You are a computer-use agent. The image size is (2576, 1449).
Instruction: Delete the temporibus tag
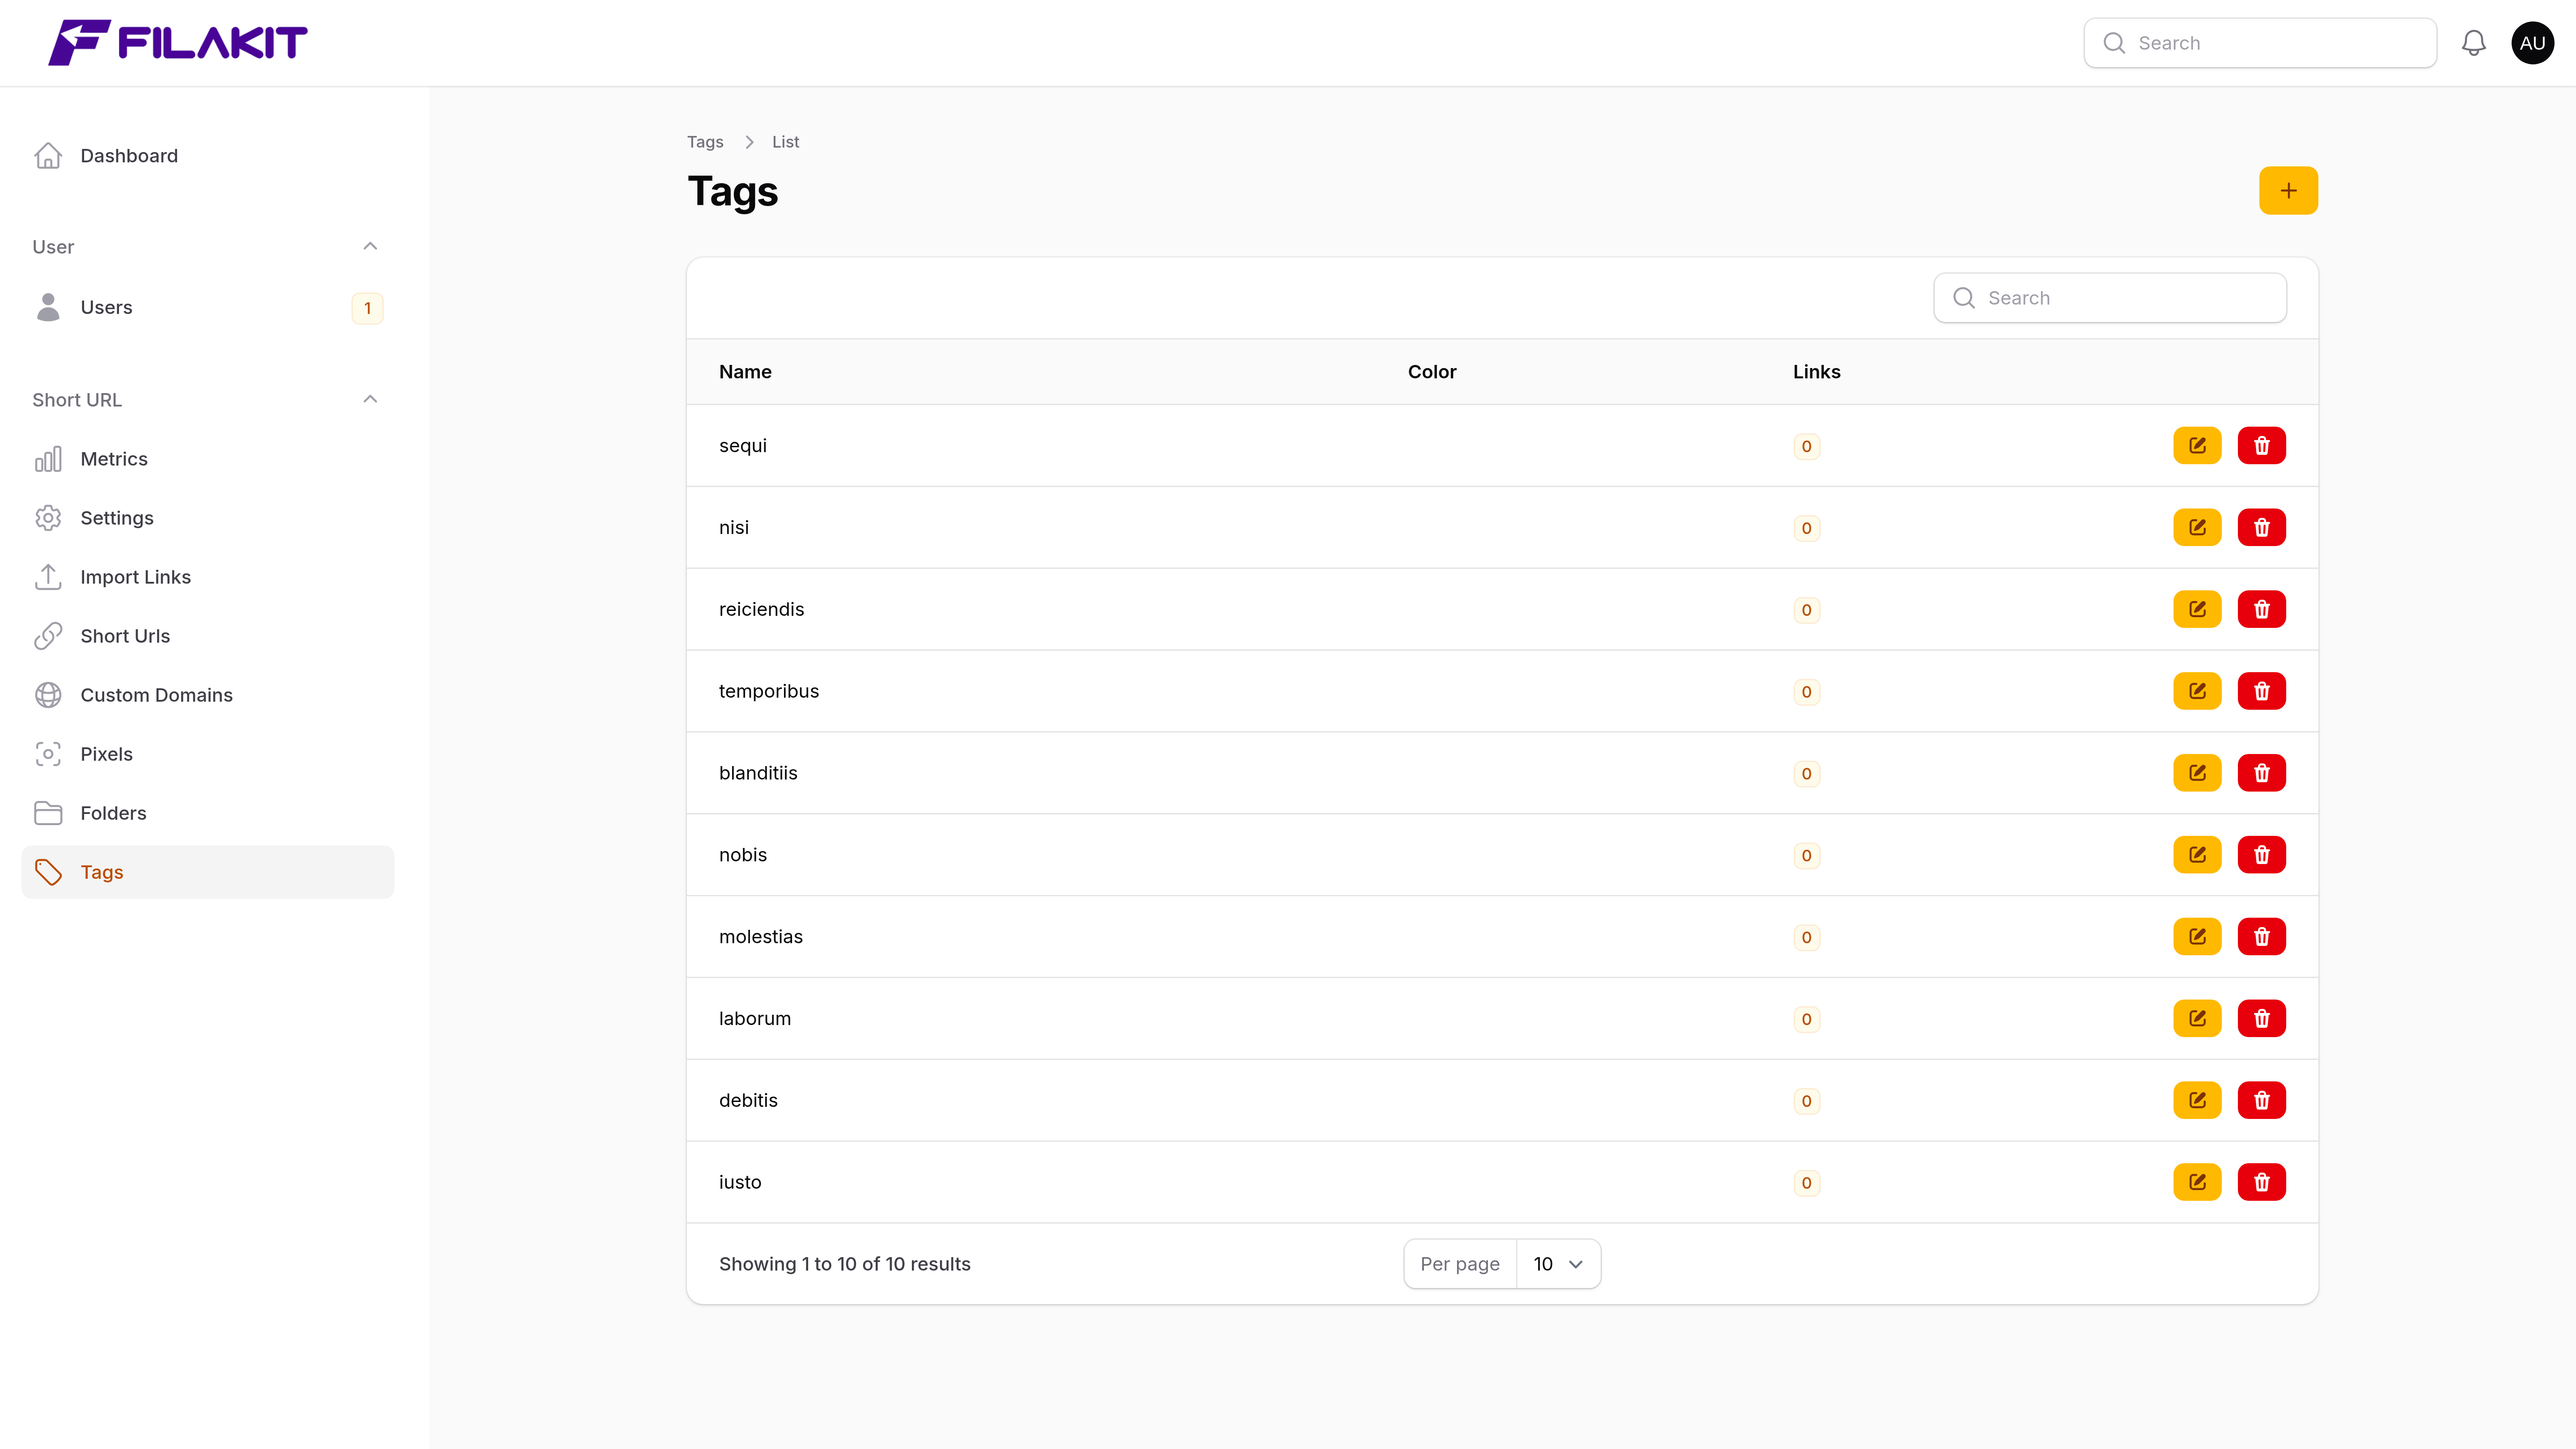click(x=2261, y=692)
